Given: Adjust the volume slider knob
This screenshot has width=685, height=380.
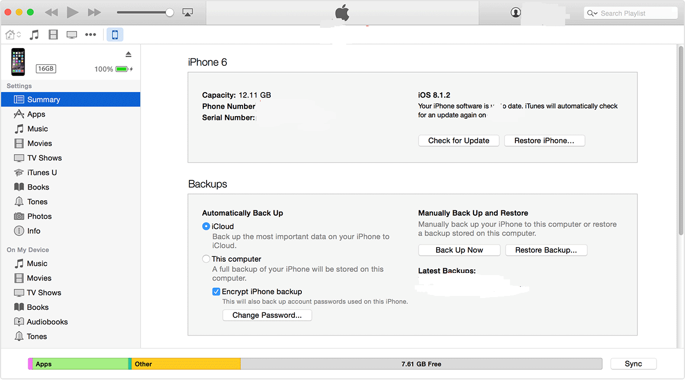Looking at the screenshot, I should tap(170, 12).
